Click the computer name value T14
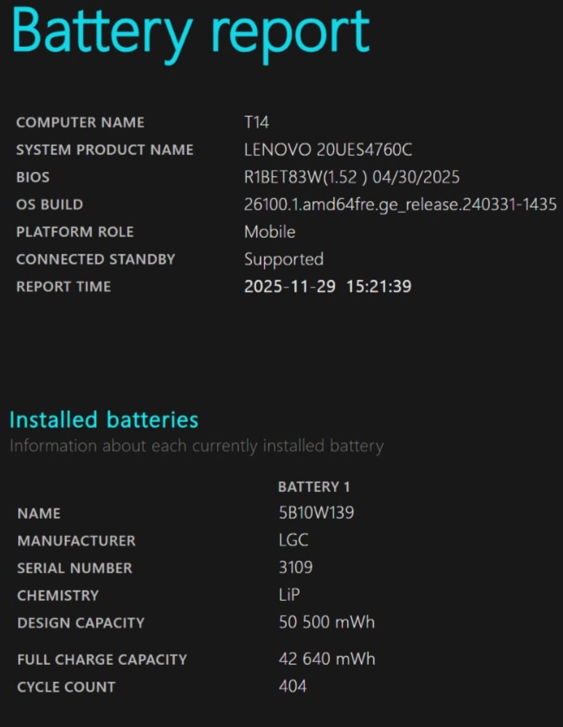The width and height of the screenshot is (563, 727). pyautogui.click(x=256, y=122)
